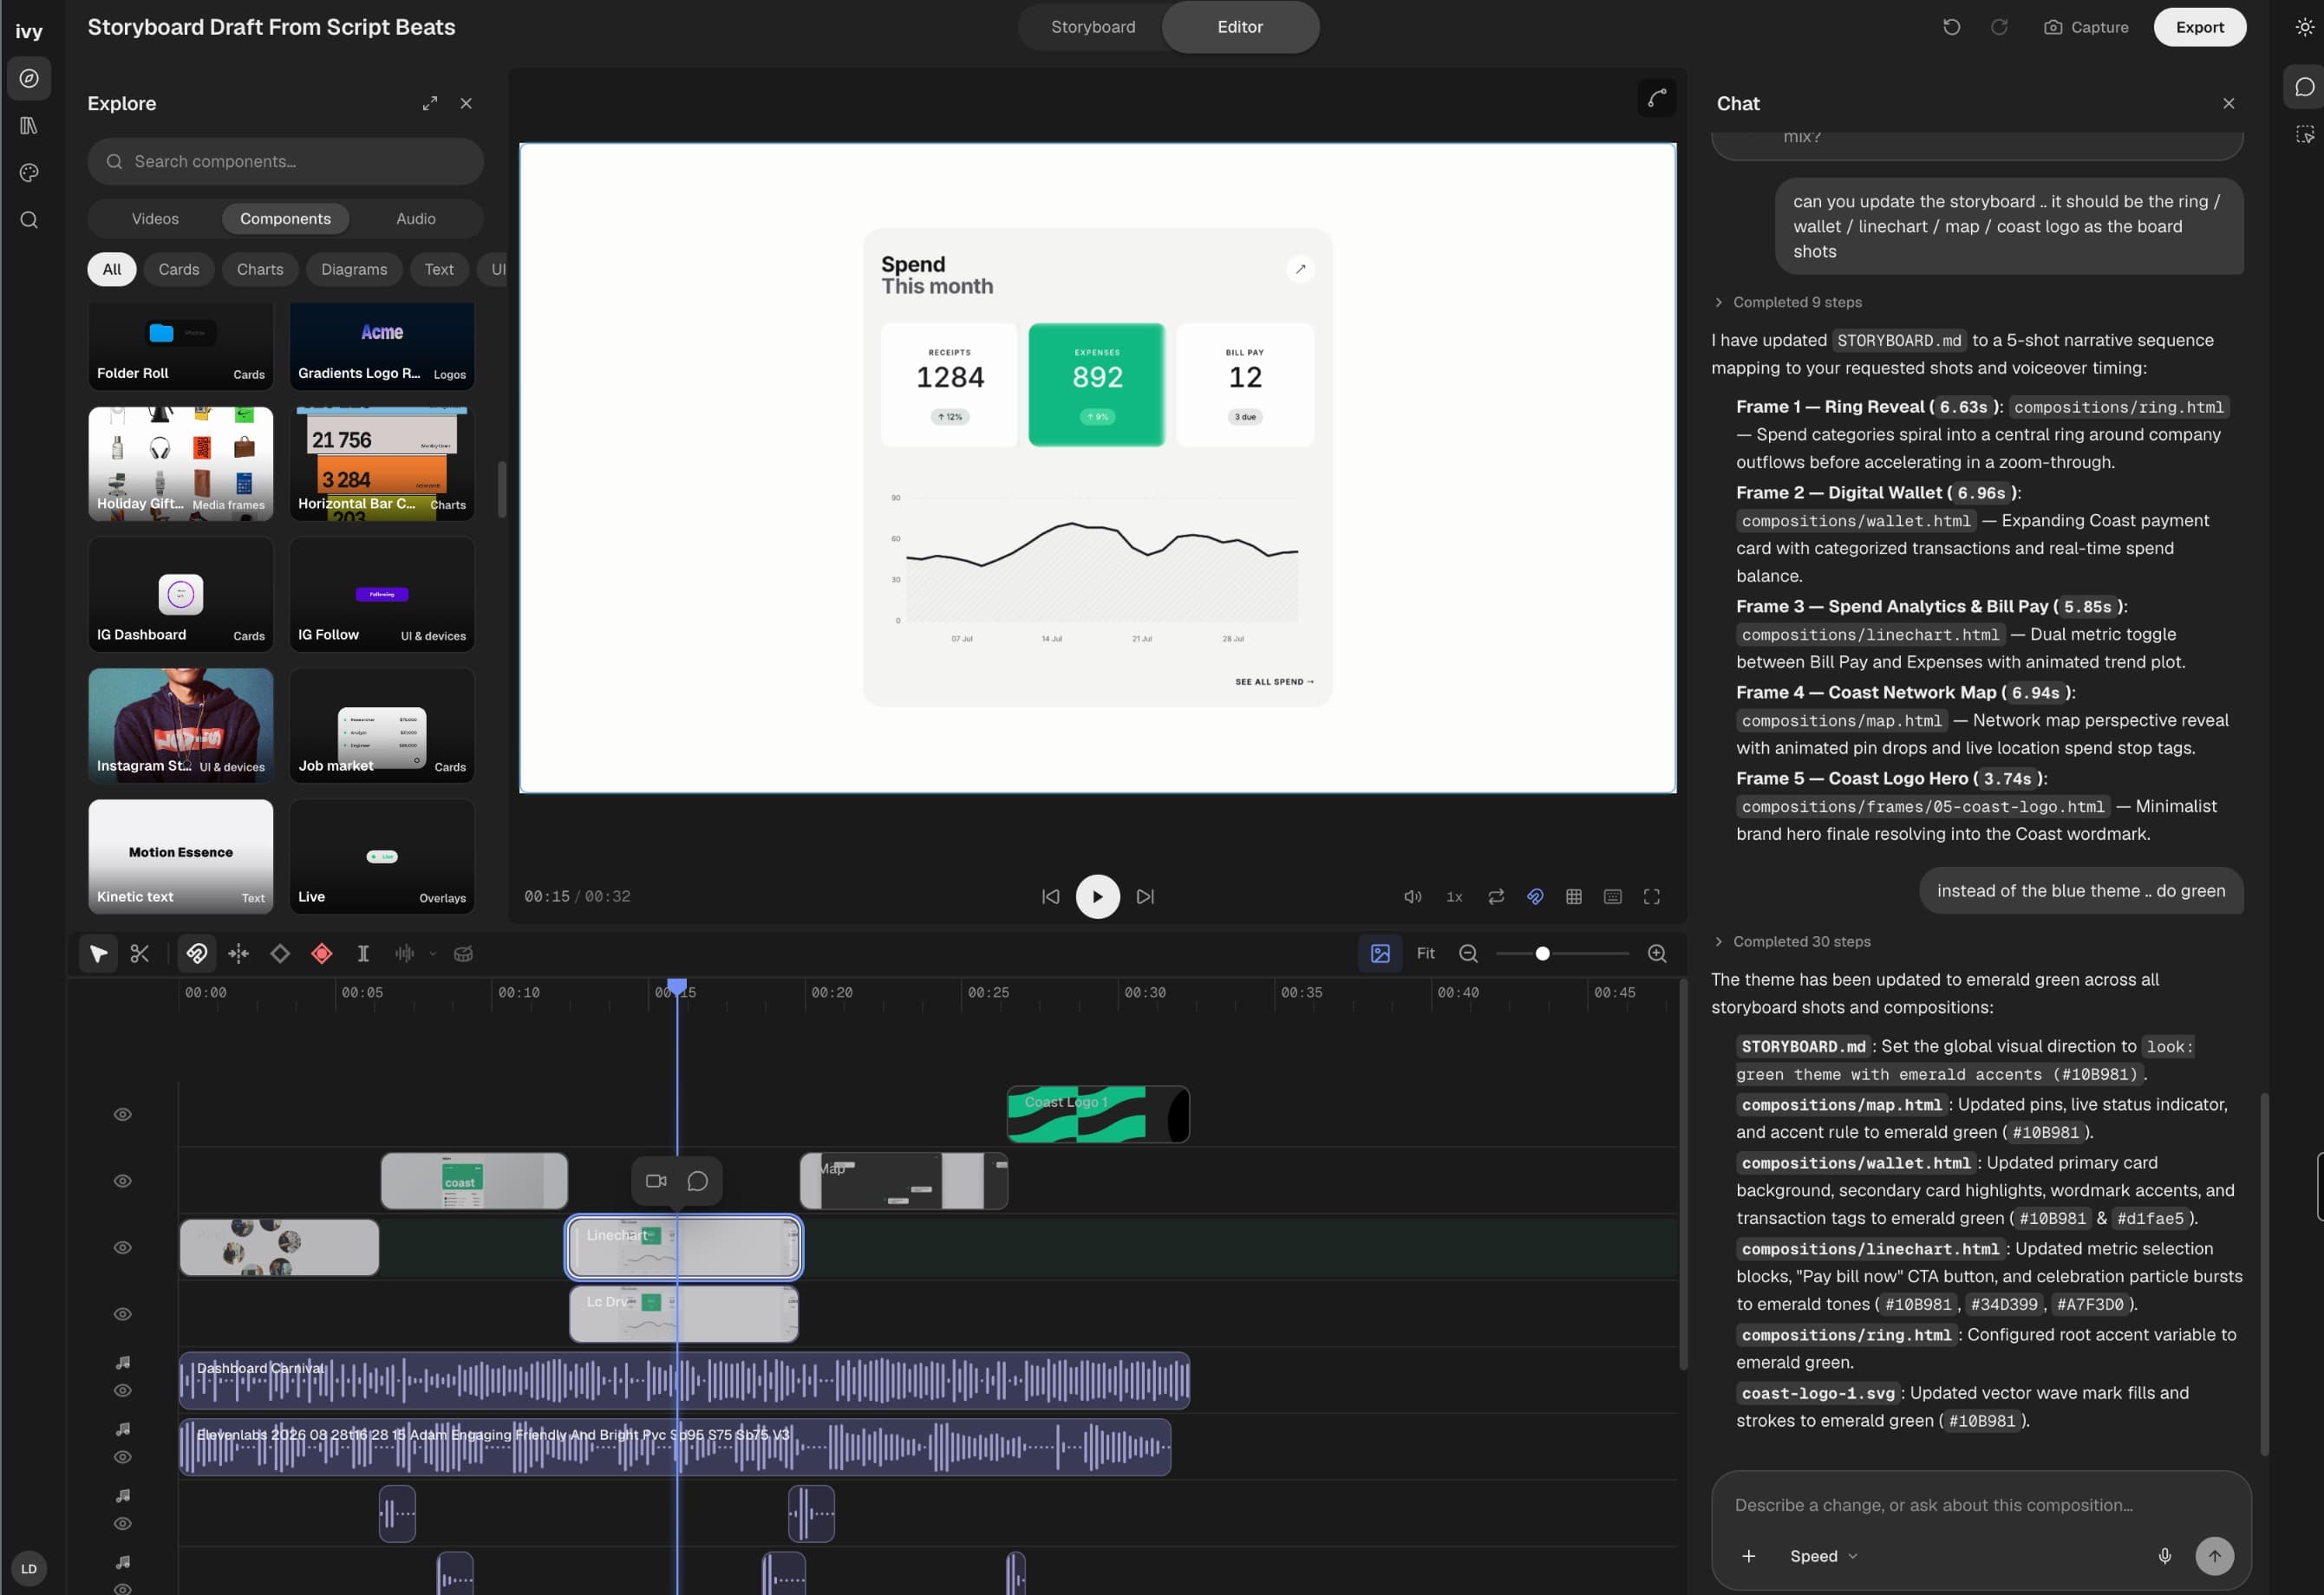
Task: Select the scissors cut tool
Action: [140, 954]
